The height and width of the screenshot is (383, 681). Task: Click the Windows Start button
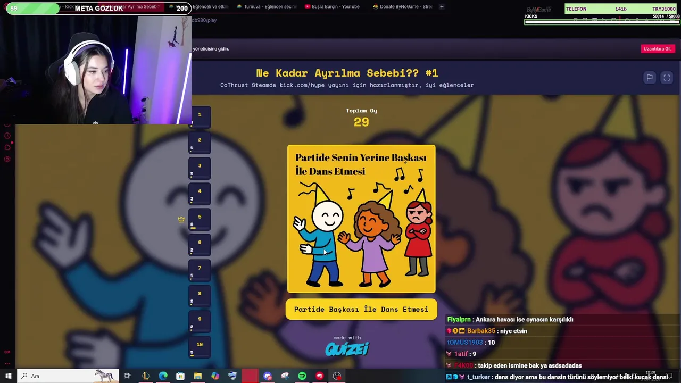coord(8,376)
